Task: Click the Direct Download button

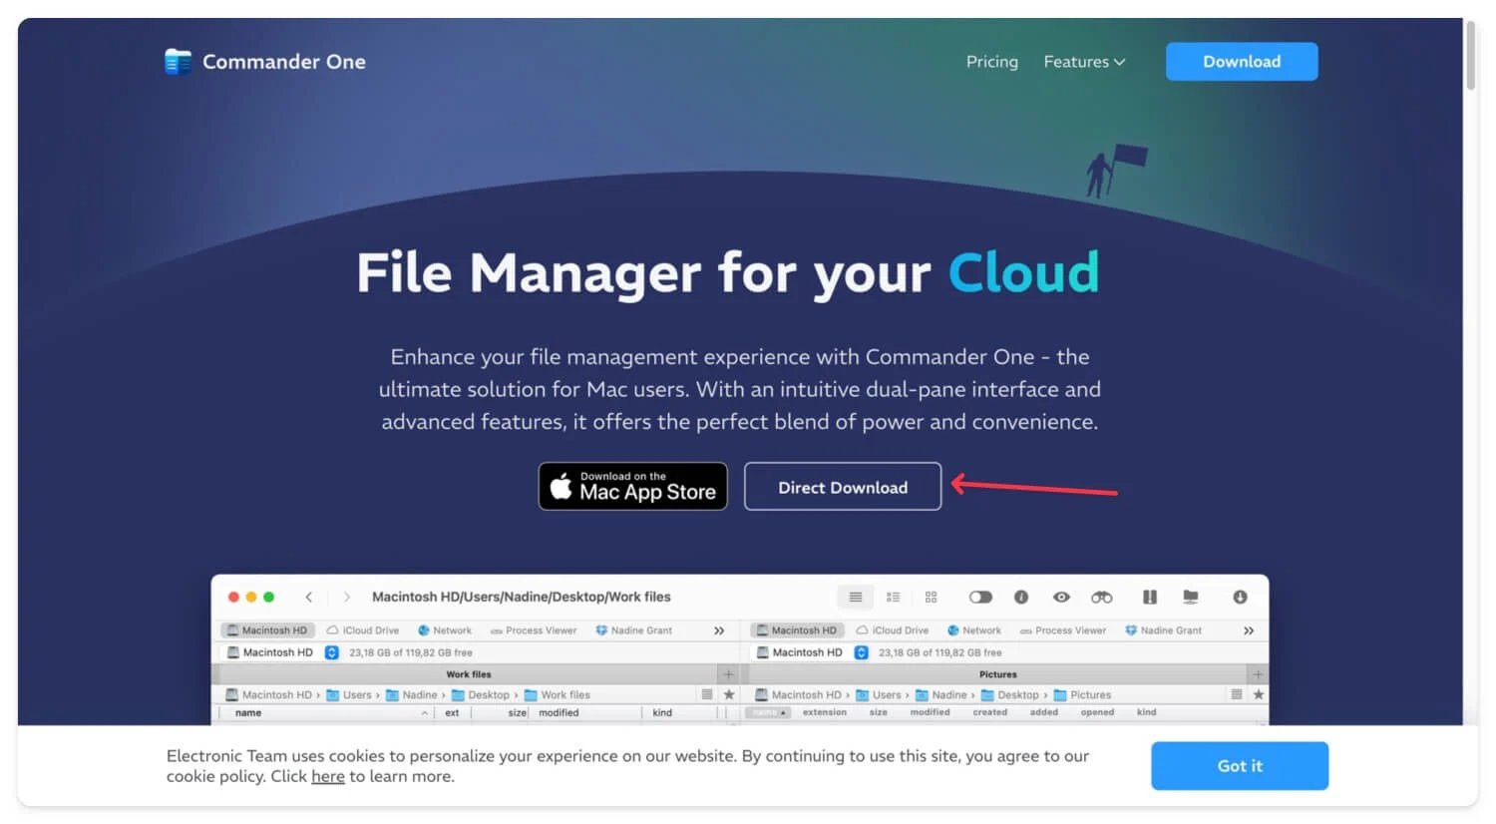Action: [842, 487]
